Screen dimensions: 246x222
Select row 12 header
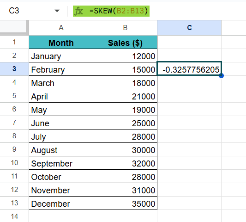pos(14,190)
